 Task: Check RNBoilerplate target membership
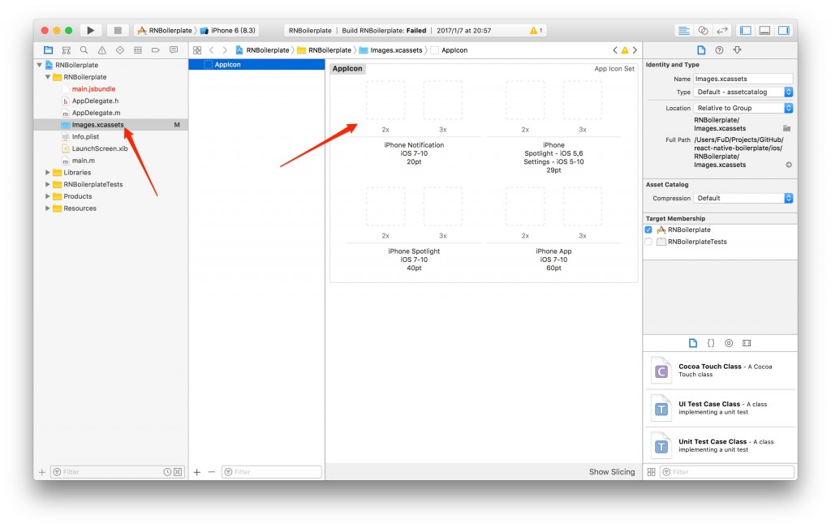[x=648, y=230]
